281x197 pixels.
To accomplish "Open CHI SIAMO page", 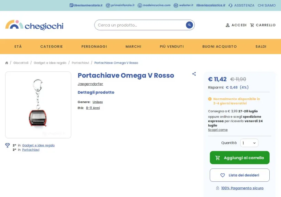I will 267,5.
